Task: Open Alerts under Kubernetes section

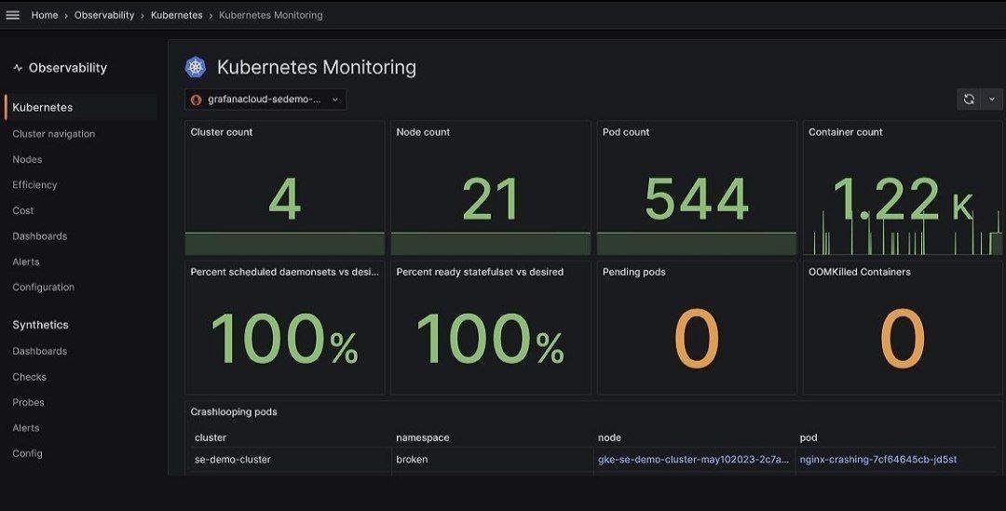Action: [x=26, y=262]
